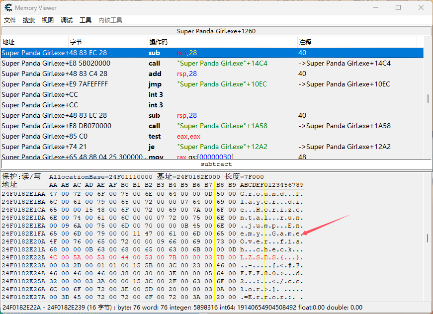Click the red ASCII text L.Z.S.D.S.{...}.

pyautogui.click(x=272, y=258)
